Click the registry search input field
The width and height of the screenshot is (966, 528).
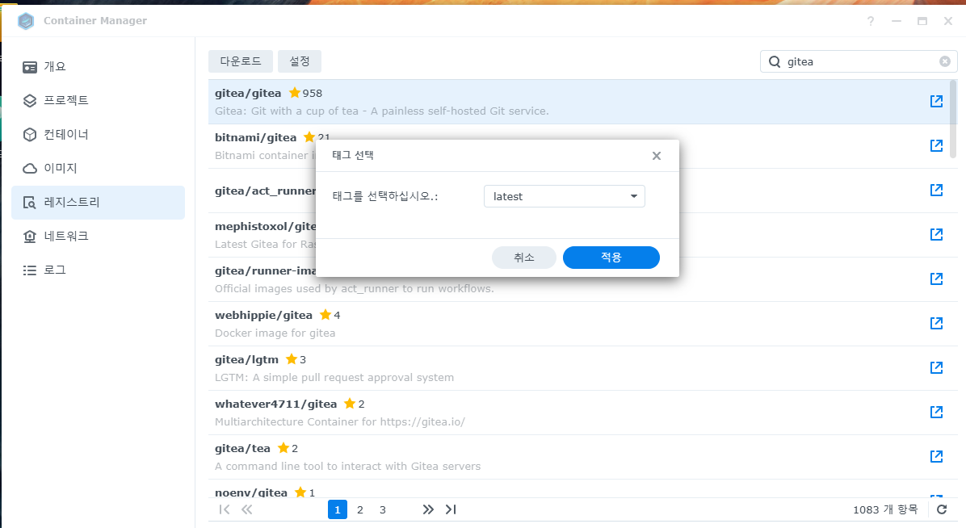coord(856,61)
